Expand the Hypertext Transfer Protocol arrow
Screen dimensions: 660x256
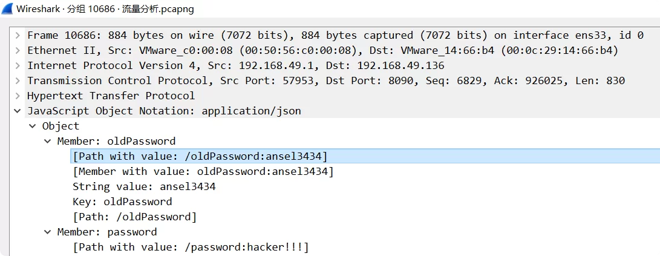(x=18, y=96)
